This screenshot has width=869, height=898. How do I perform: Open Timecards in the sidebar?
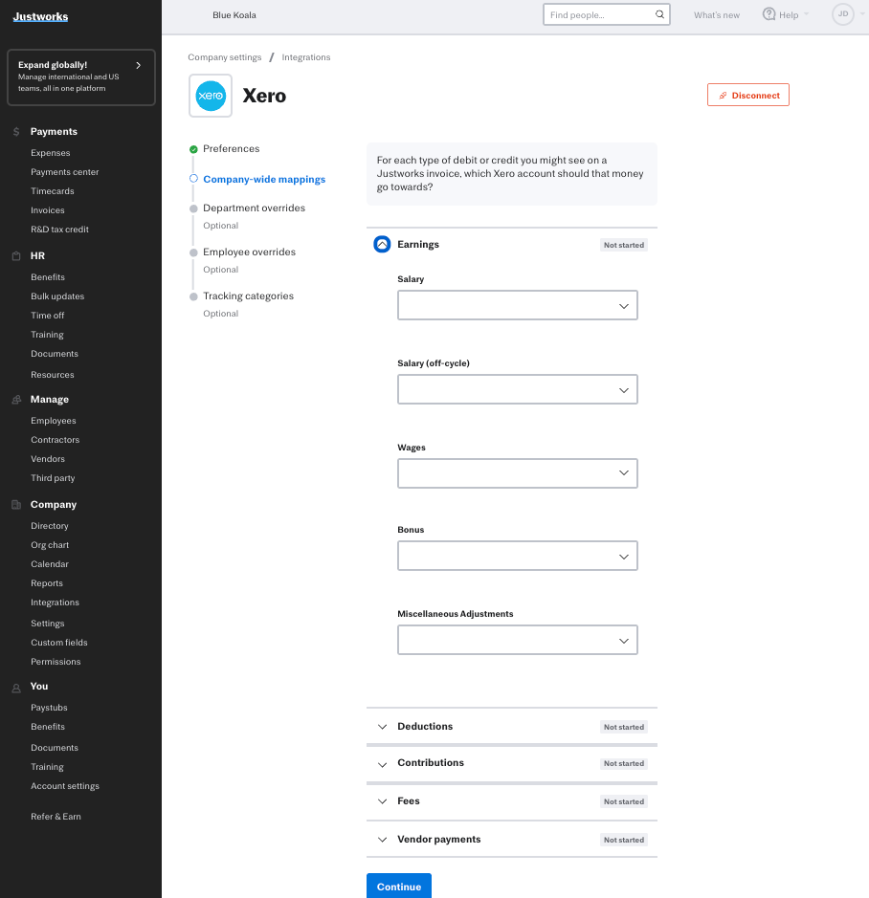pos(52,191)
